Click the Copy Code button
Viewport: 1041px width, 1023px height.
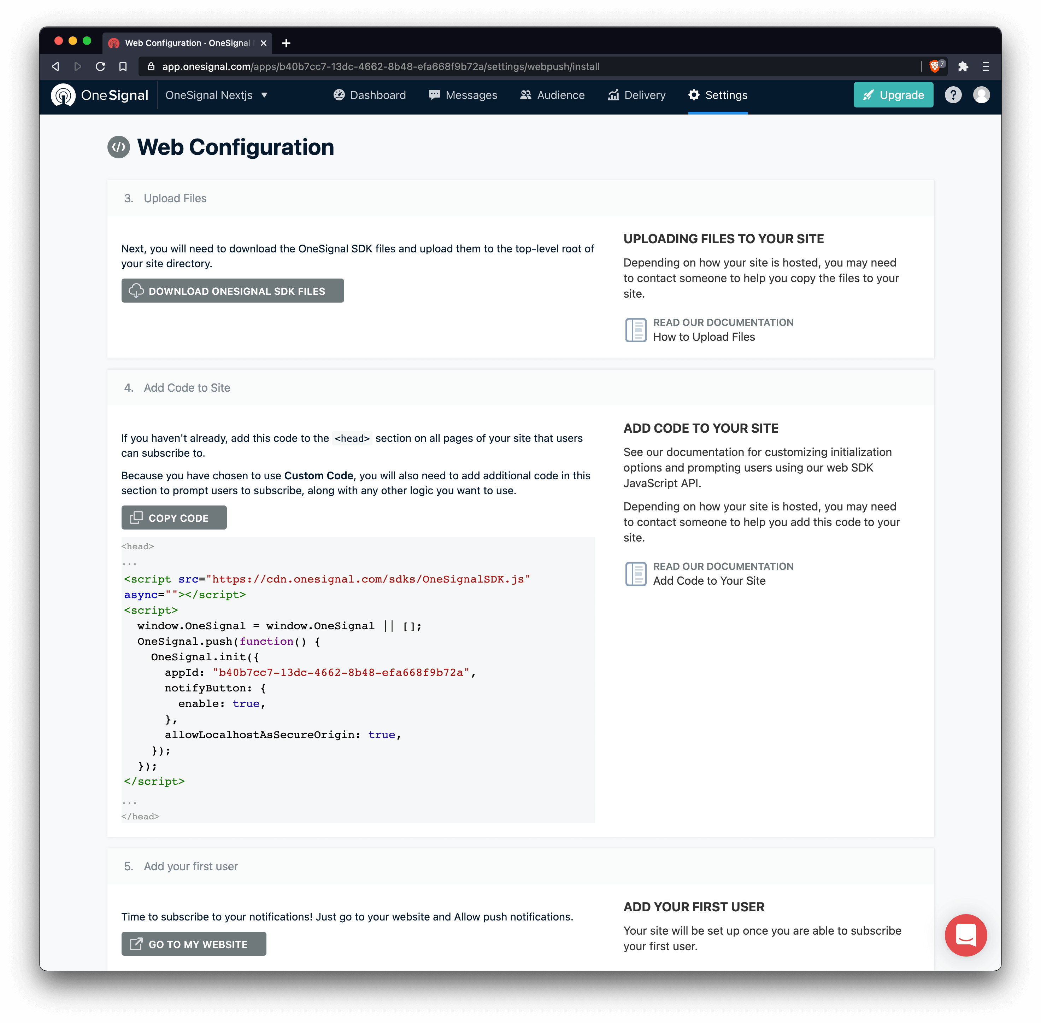click(174, 518)
